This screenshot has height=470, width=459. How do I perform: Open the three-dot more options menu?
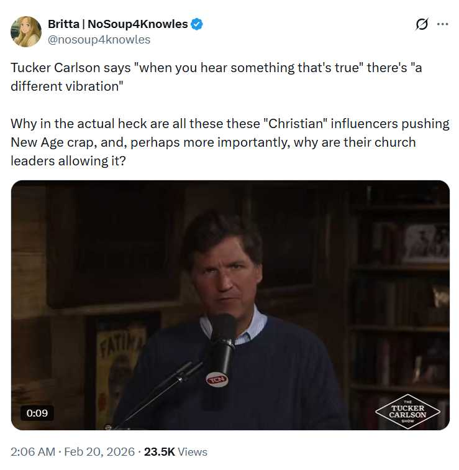[x=442, y=24]
